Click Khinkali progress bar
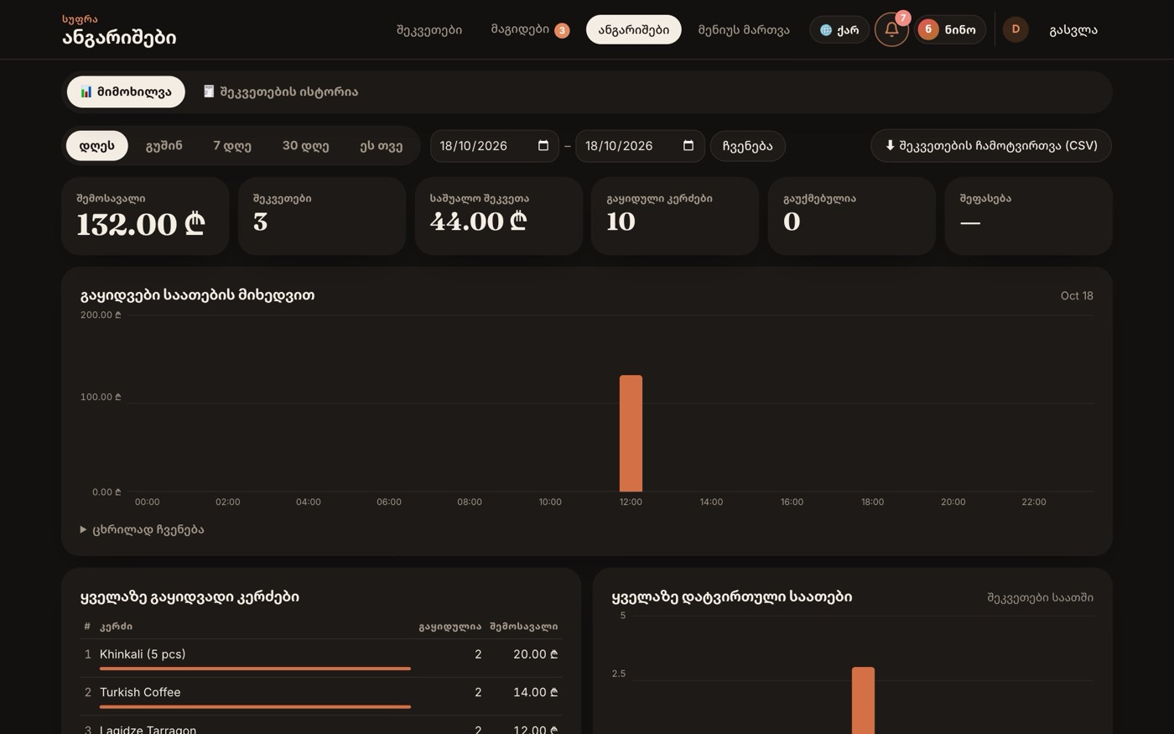 tap(255, 669)
